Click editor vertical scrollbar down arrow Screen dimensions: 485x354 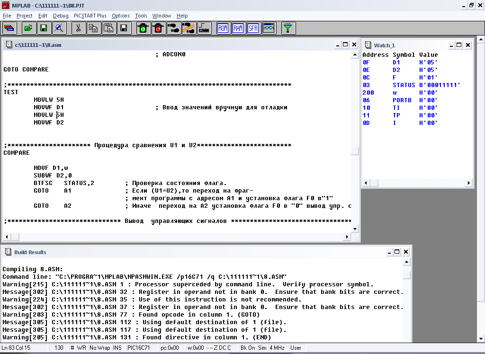(355, 229)
